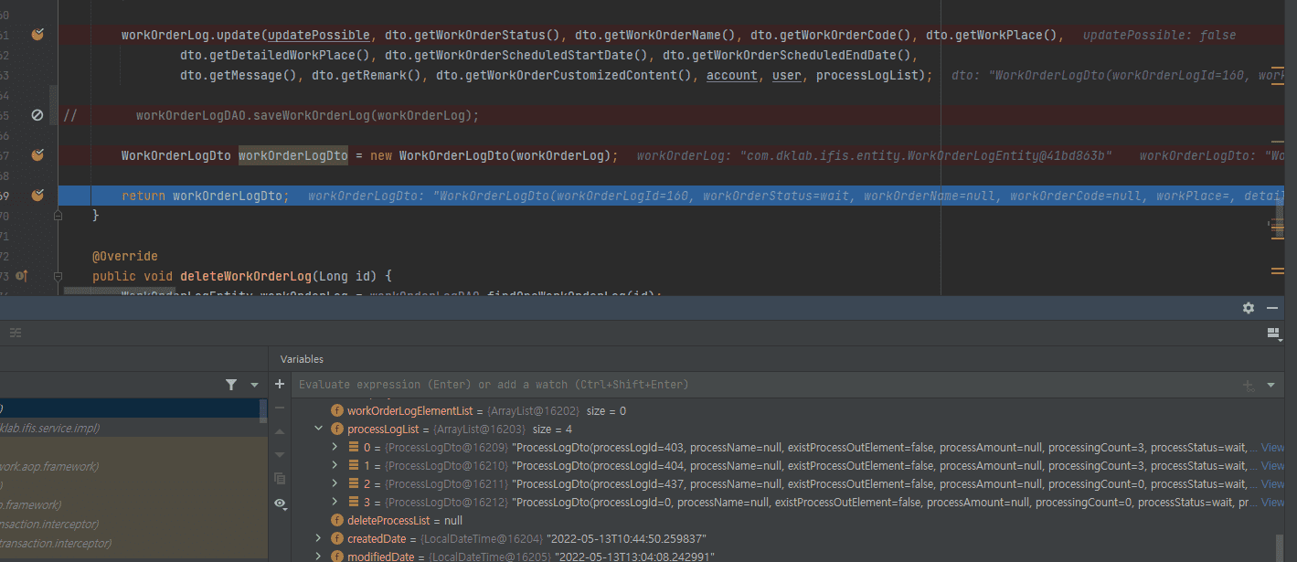Expand ProcessLogDto@16212 entry 3
1297x562 pixels.
(x=335, y=503)
